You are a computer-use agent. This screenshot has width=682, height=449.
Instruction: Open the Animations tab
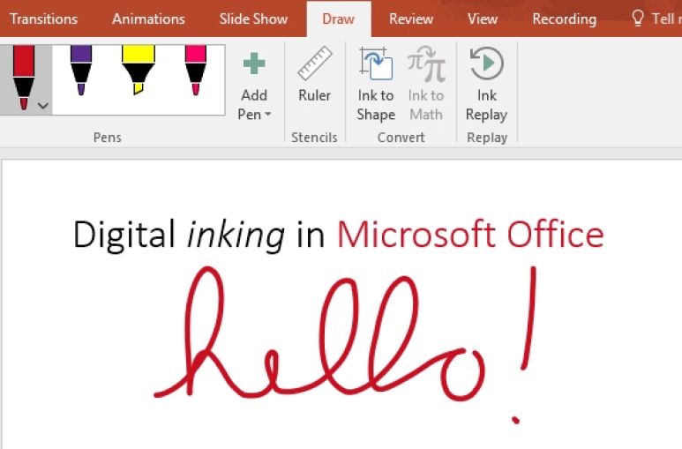coord(148,19)
